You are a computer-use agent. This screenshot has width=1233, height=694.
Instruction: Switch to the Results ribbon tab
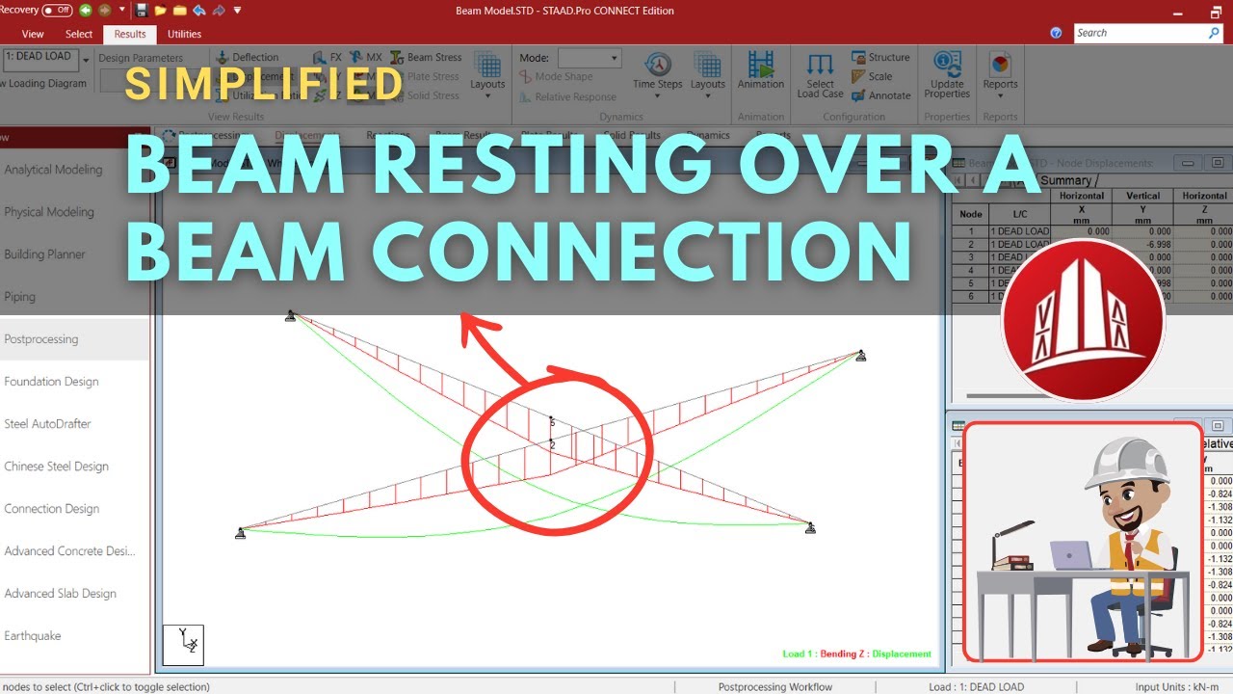point(130,34)
